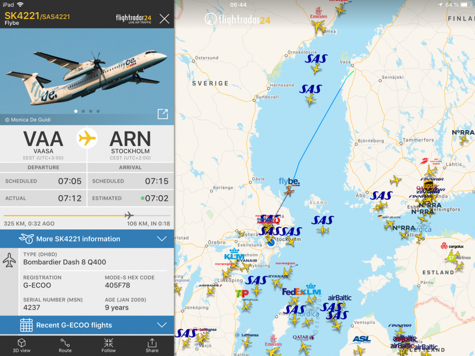Screen dimensions: 475x356
Task: Expand More SK4221 information
Action: coord(87,238)
